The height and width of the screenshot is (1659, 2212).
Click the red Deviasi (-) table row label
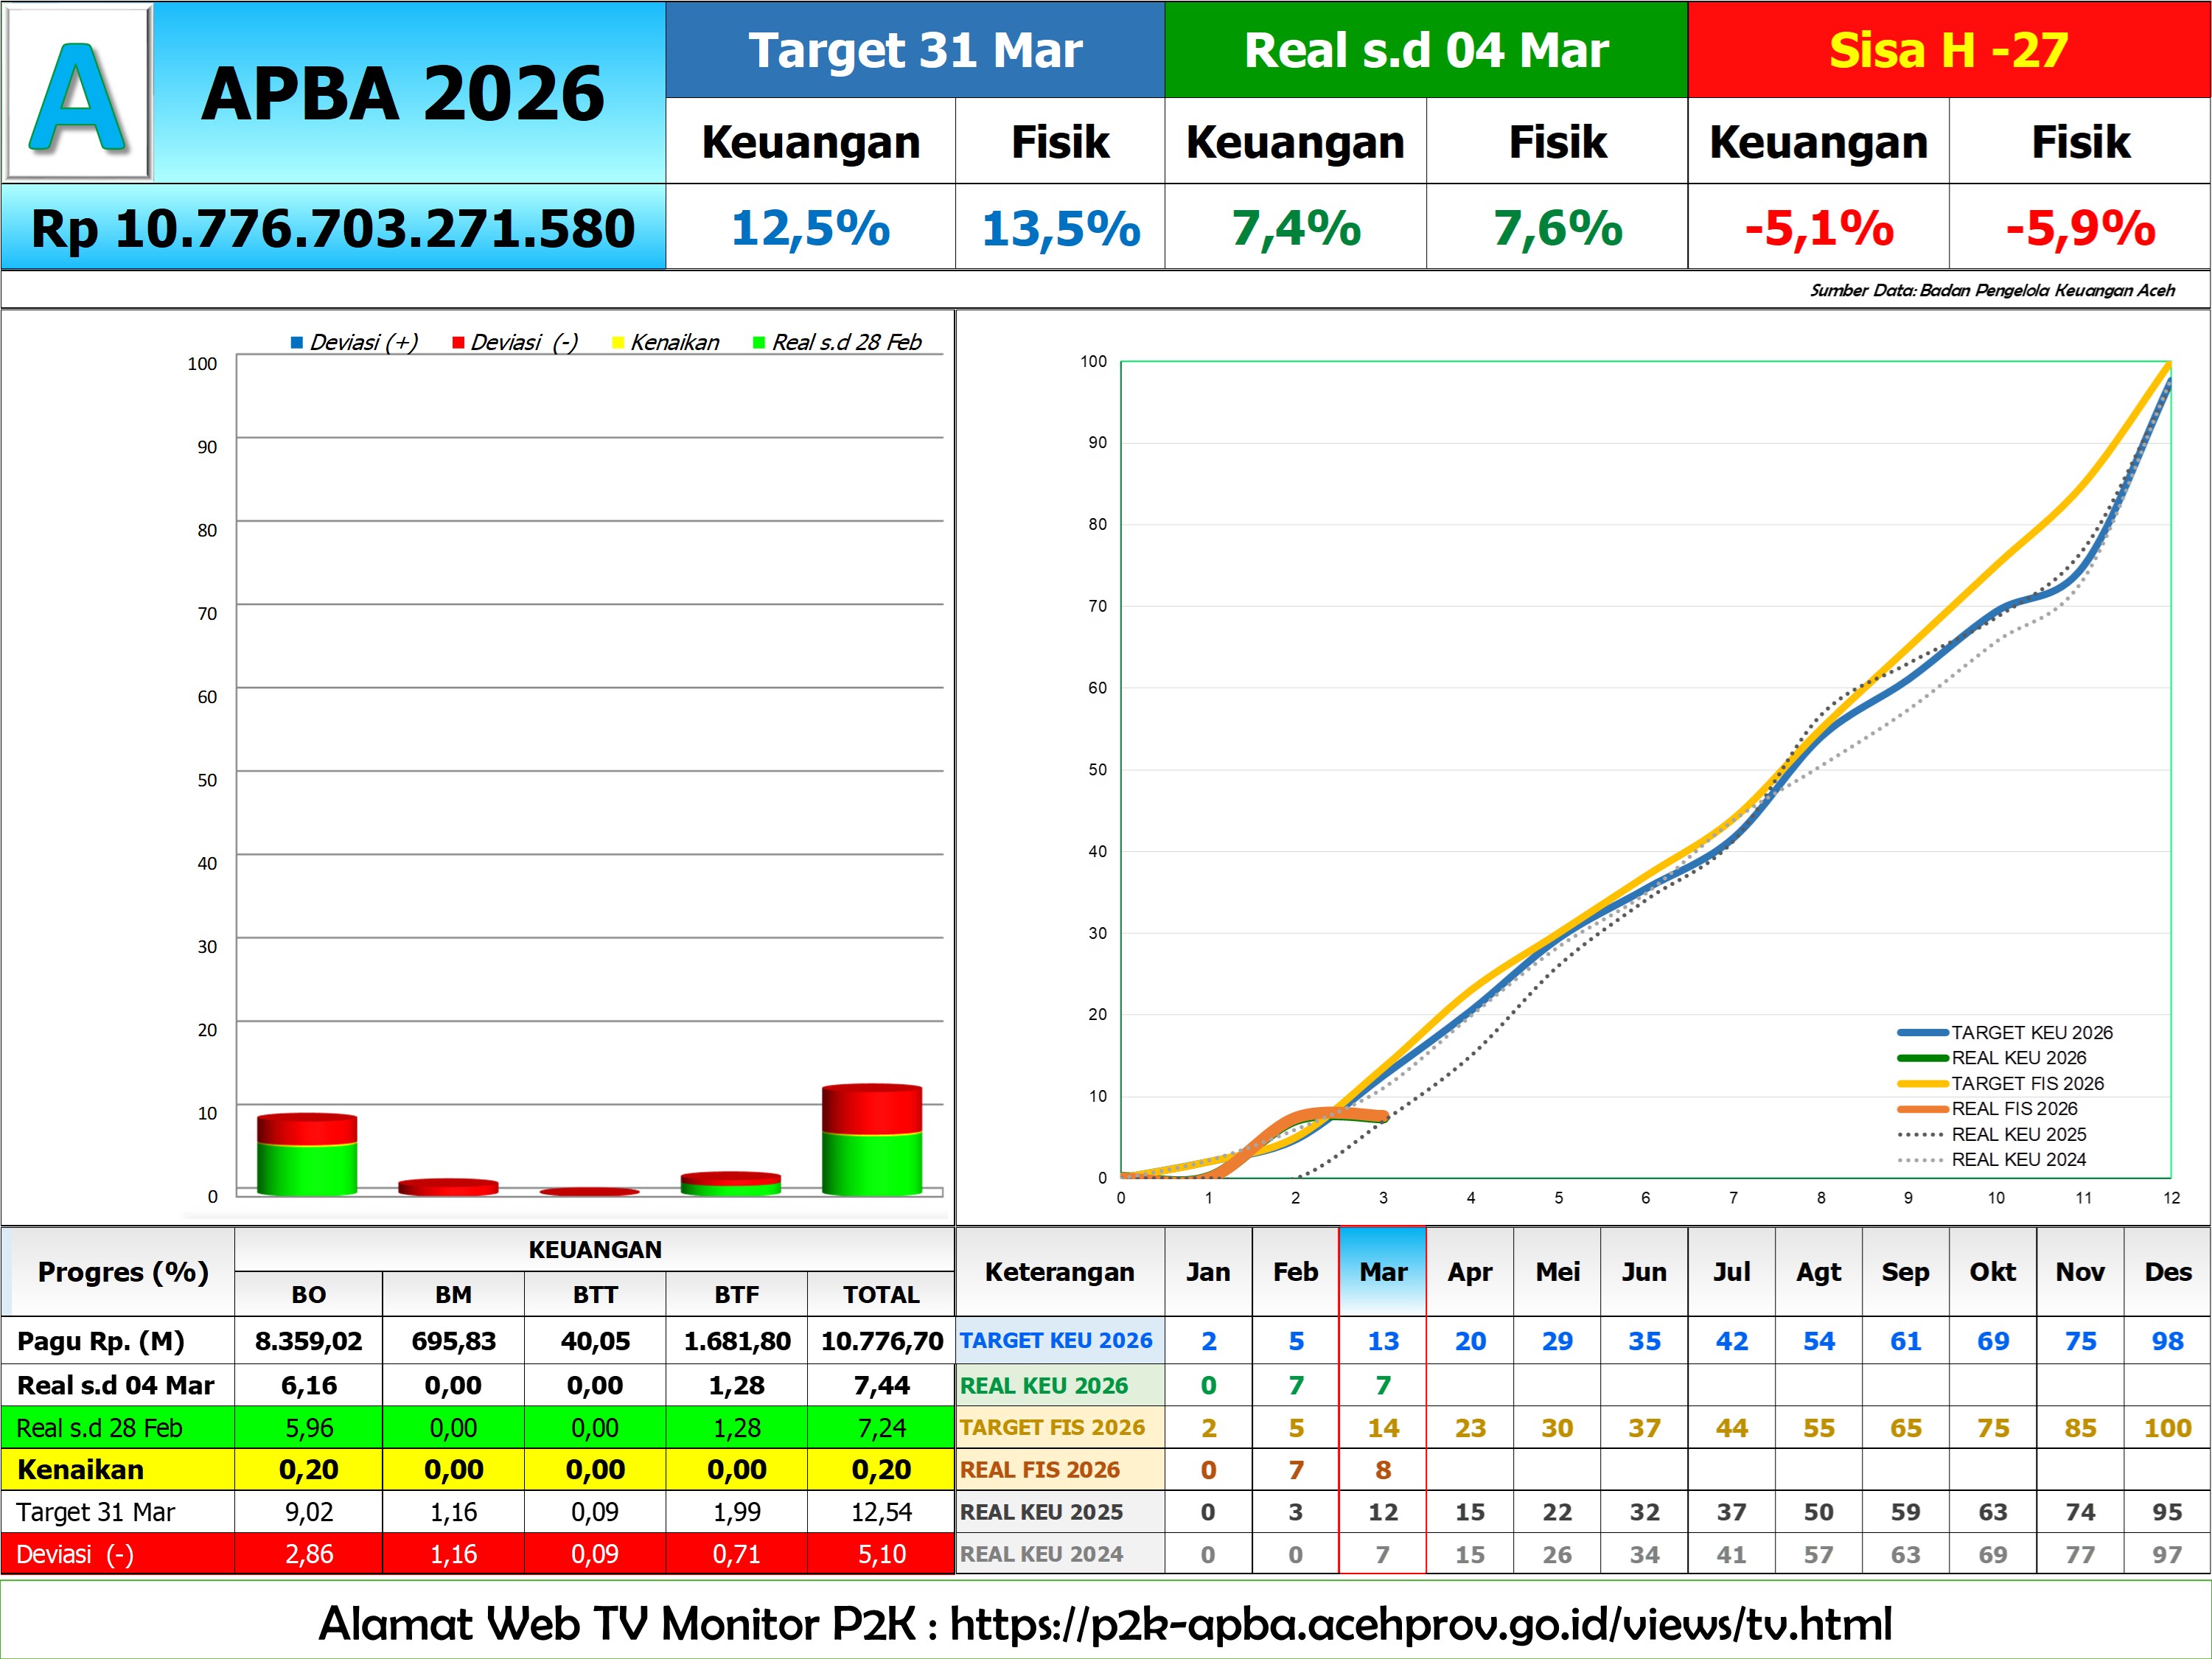pyautogui.click(x=75, y=1554)
